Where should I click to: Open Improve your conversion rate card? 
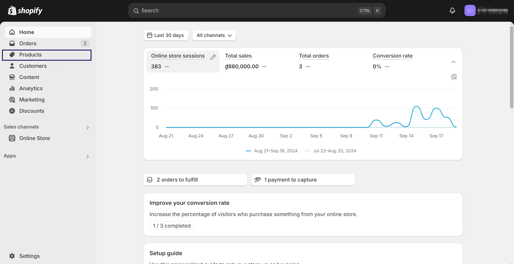[x=303, y=214]
